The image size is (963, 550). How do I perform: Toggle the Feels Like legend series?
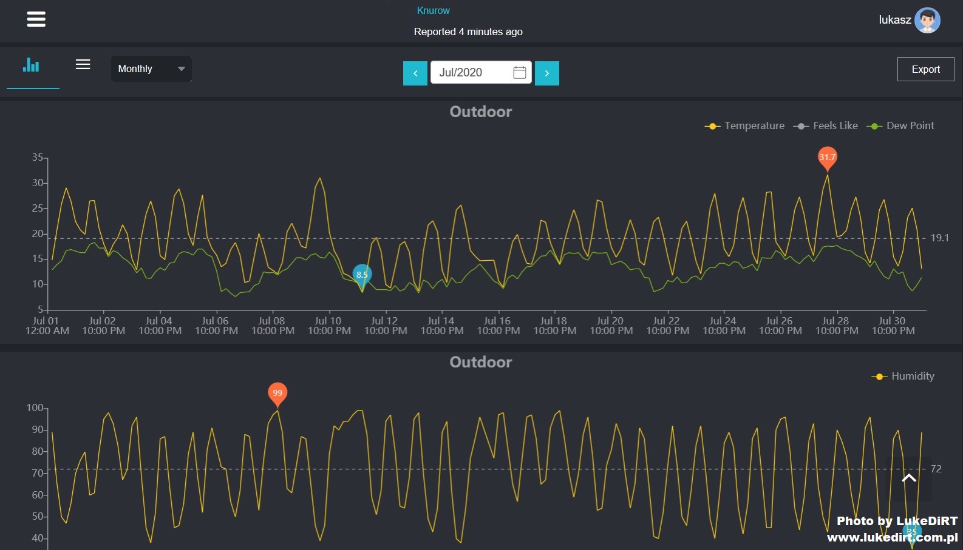pyautogui.click(x=826, y=126)
